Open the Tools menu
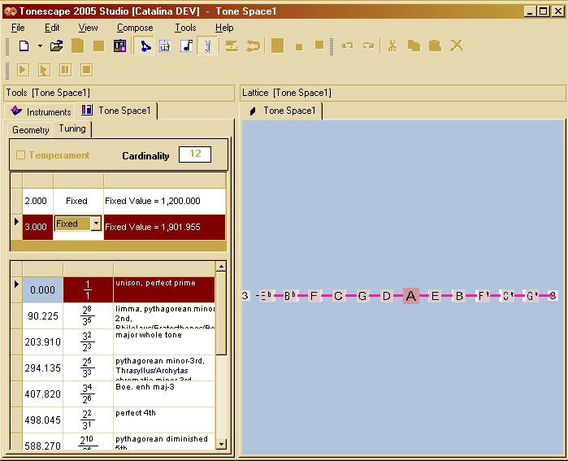 185,28
